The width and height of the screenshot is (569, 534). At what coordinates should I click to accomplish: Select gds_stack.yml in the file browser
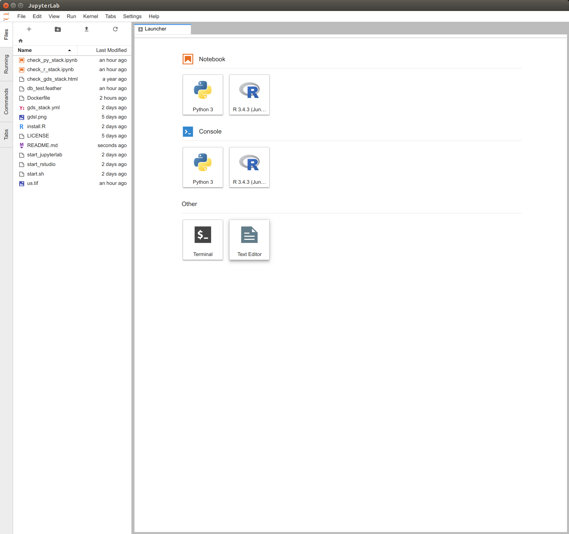click(x=43, y=108)
